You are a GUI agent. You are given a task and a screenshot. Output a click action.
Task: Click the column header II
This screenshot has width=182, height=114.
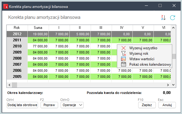tap(80, 28)
